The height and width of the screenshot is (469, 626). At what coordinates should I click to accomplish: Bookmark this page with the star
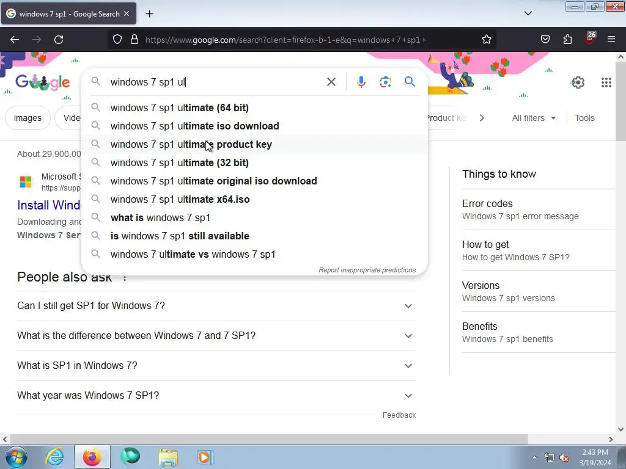click(x=486, y=40)
